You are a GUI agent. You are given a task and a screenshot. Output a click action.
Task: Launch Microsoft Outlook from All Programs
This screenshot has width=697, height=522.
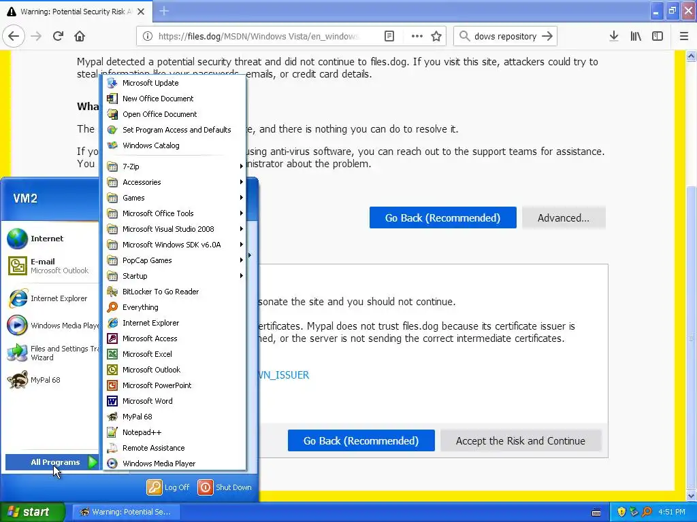coord(174,370)
